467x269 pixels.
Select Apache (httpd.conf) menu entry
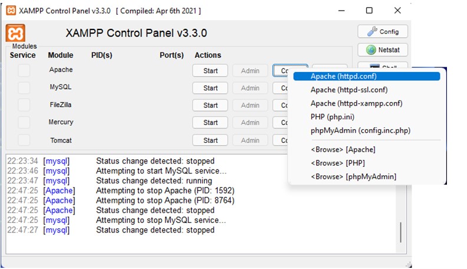point(366,76)
